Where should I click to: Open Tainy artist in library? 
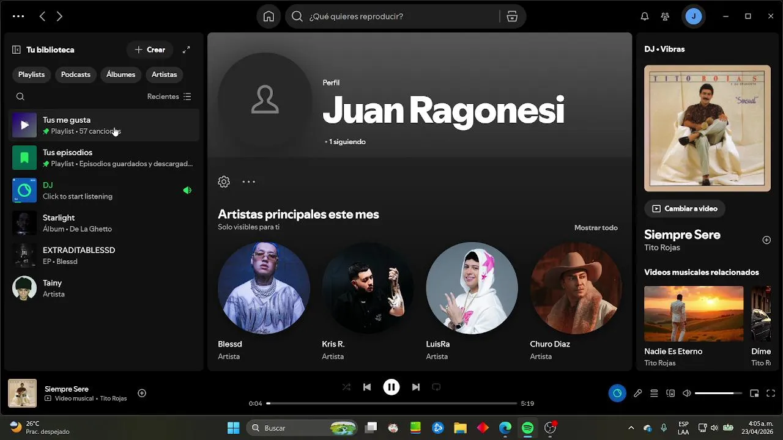104,288
